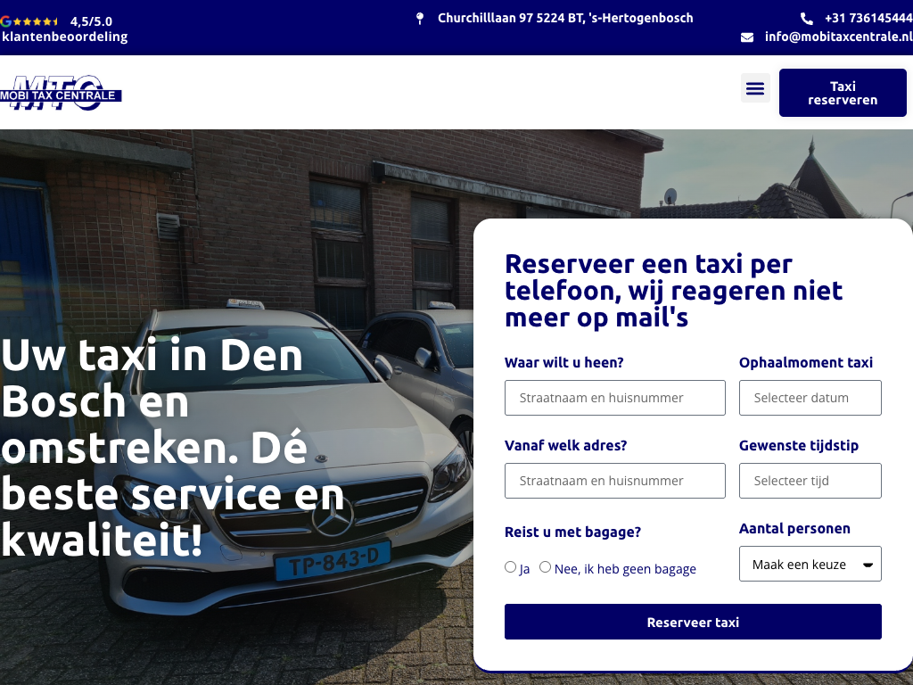Click the email envelope icon
The height and width of the screenshot is (685, 913).
(747, 37)
